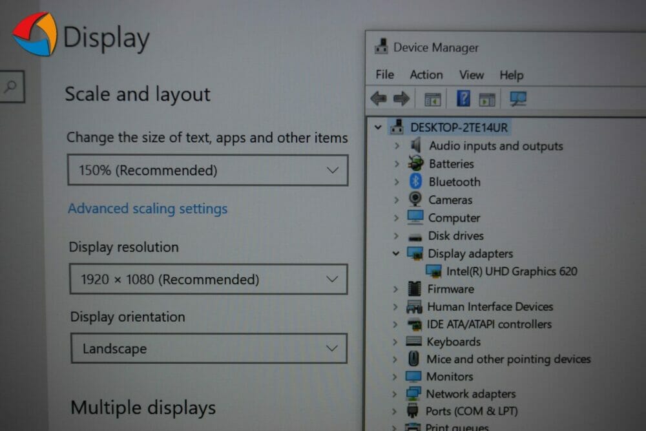Screen dimensions: 646x431
Task: Select Intel(R) UHD Graphics 620 entry
Action: [512, 271]
